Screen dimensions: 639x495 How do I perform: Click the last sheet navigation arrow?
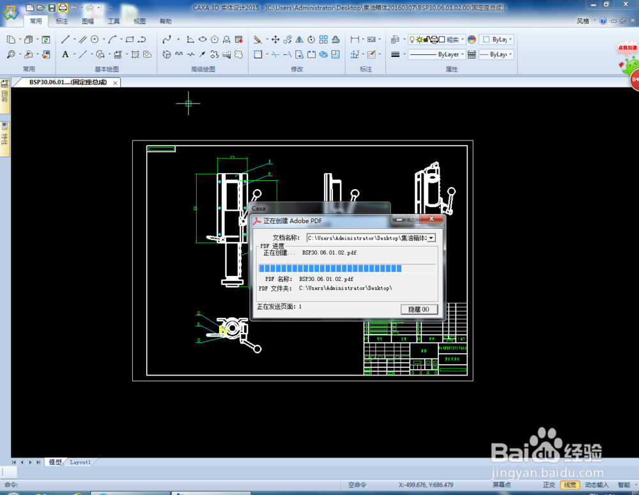pyautogui.click(x=38, y=462)
